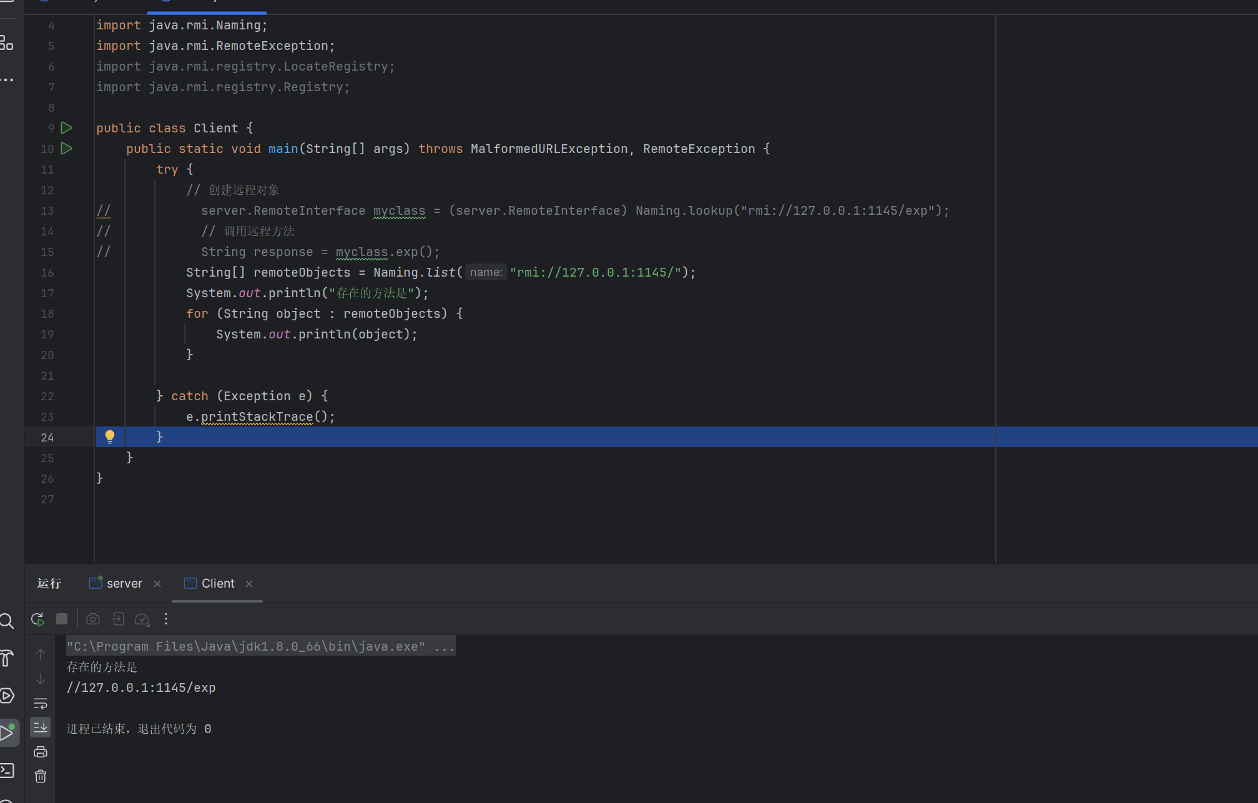
Task: Click console output //127.0.0.1:1145/exp
Action: pyautogui.click(x=141, y=687)
